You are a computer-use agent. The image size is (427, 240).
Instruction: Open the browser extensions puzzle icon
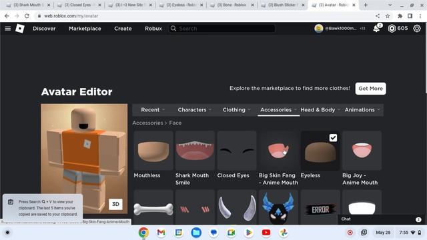[400, 16]
